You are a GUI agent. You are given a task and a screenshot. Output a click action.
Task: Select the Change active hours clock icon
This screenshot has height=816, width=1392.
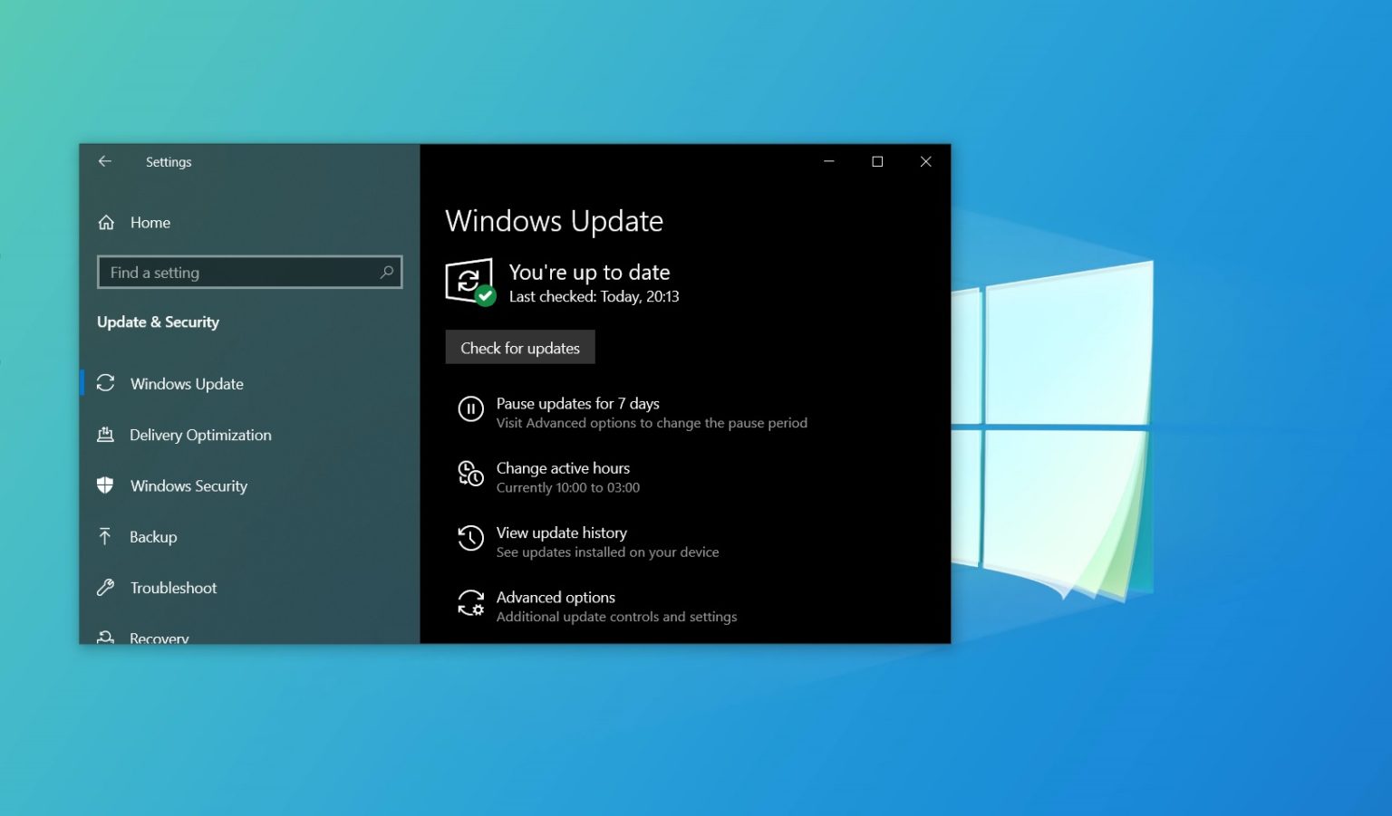click(470, 475)
